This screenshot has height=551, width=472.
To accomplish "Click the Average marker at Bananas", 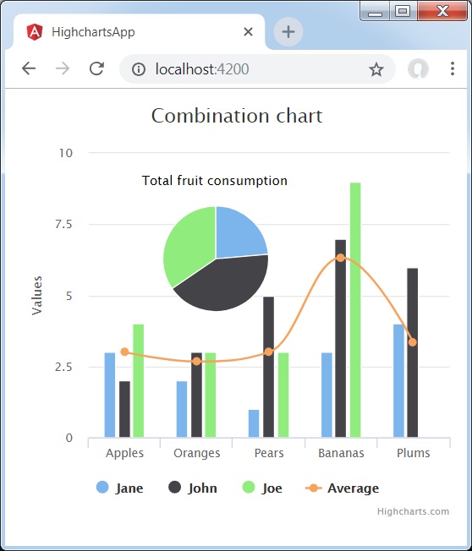I will (x=340, y=258).
